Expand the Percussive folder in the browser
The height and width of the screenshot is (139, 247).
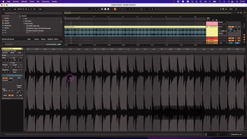24,21
